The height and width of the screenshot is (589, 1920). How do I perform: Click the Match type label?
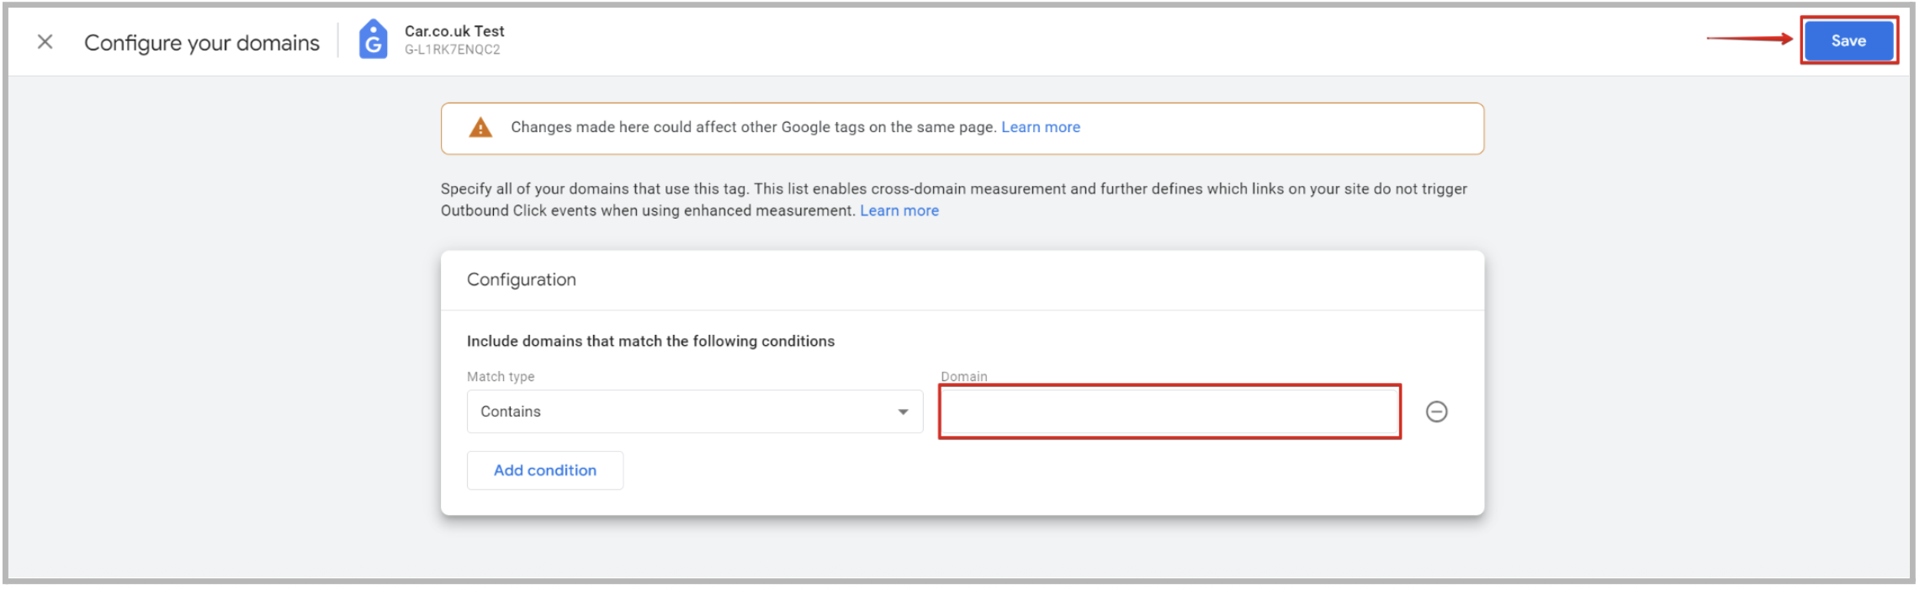coord(501,376)
